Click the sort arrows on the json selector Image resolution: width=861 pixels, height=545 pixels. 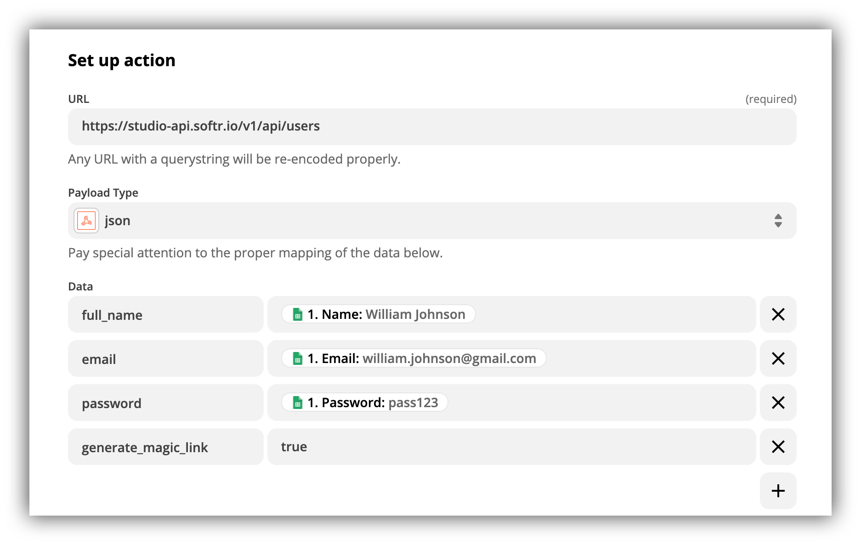[x=777, y=221]
